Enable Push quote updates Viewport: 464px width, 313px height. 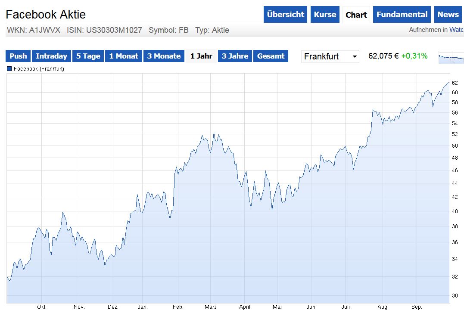pyautogui.click(x=18, y=56)
